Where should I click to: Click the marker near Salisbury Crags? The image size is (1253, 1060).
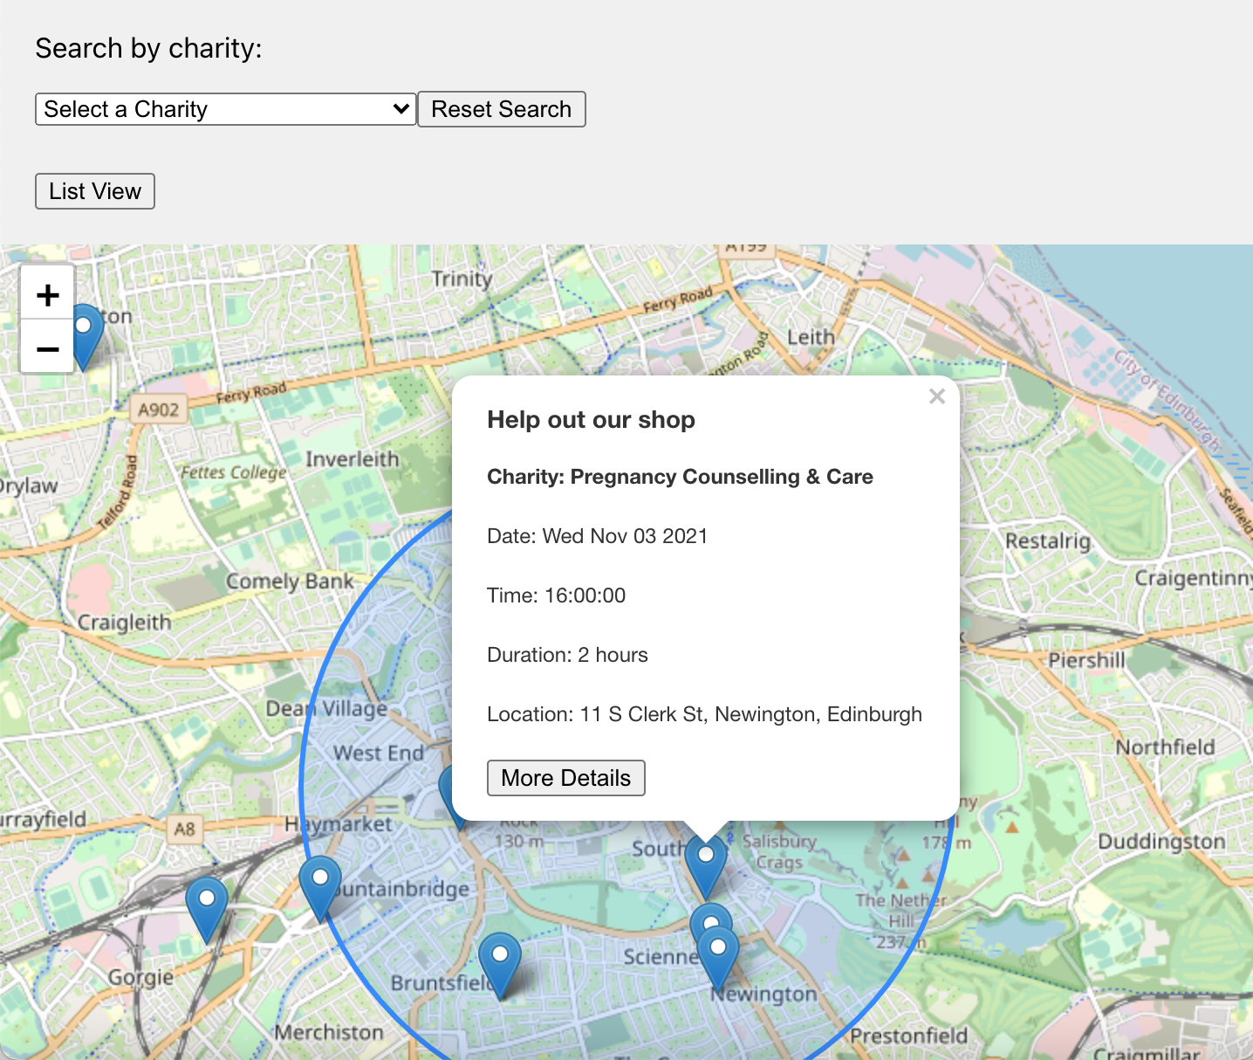[705, 857]
